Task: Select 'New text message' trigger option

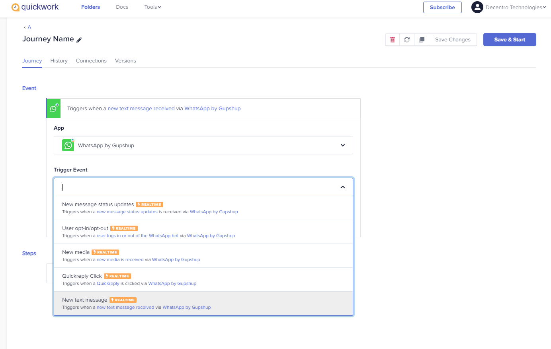Action: pos(203,304)
